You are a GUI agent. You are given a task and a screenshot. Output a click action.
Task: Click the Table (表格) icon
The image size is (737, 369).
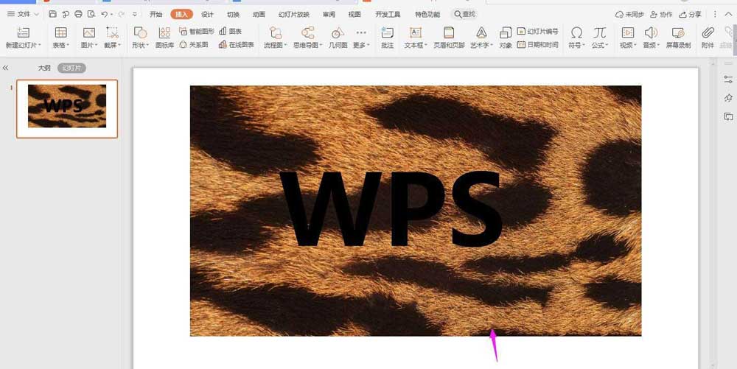(x=60, y=32)
